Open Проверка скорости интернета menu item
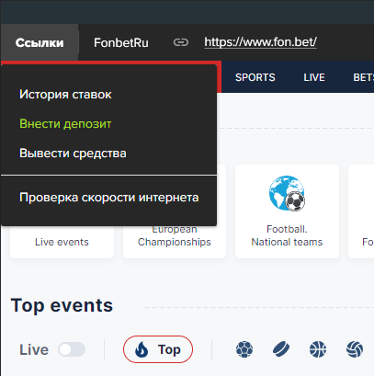The image size is (374, 376). click(109, 198)
